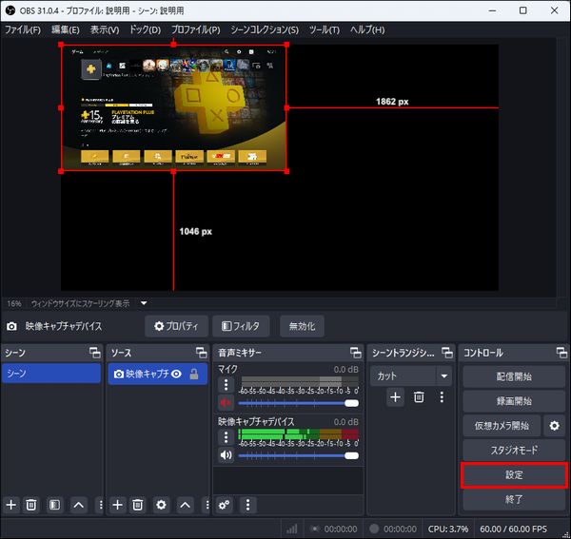Open transition properties three-dot icon
The height and width of the screenshot is (539, 571).
(x=442, y=396)
